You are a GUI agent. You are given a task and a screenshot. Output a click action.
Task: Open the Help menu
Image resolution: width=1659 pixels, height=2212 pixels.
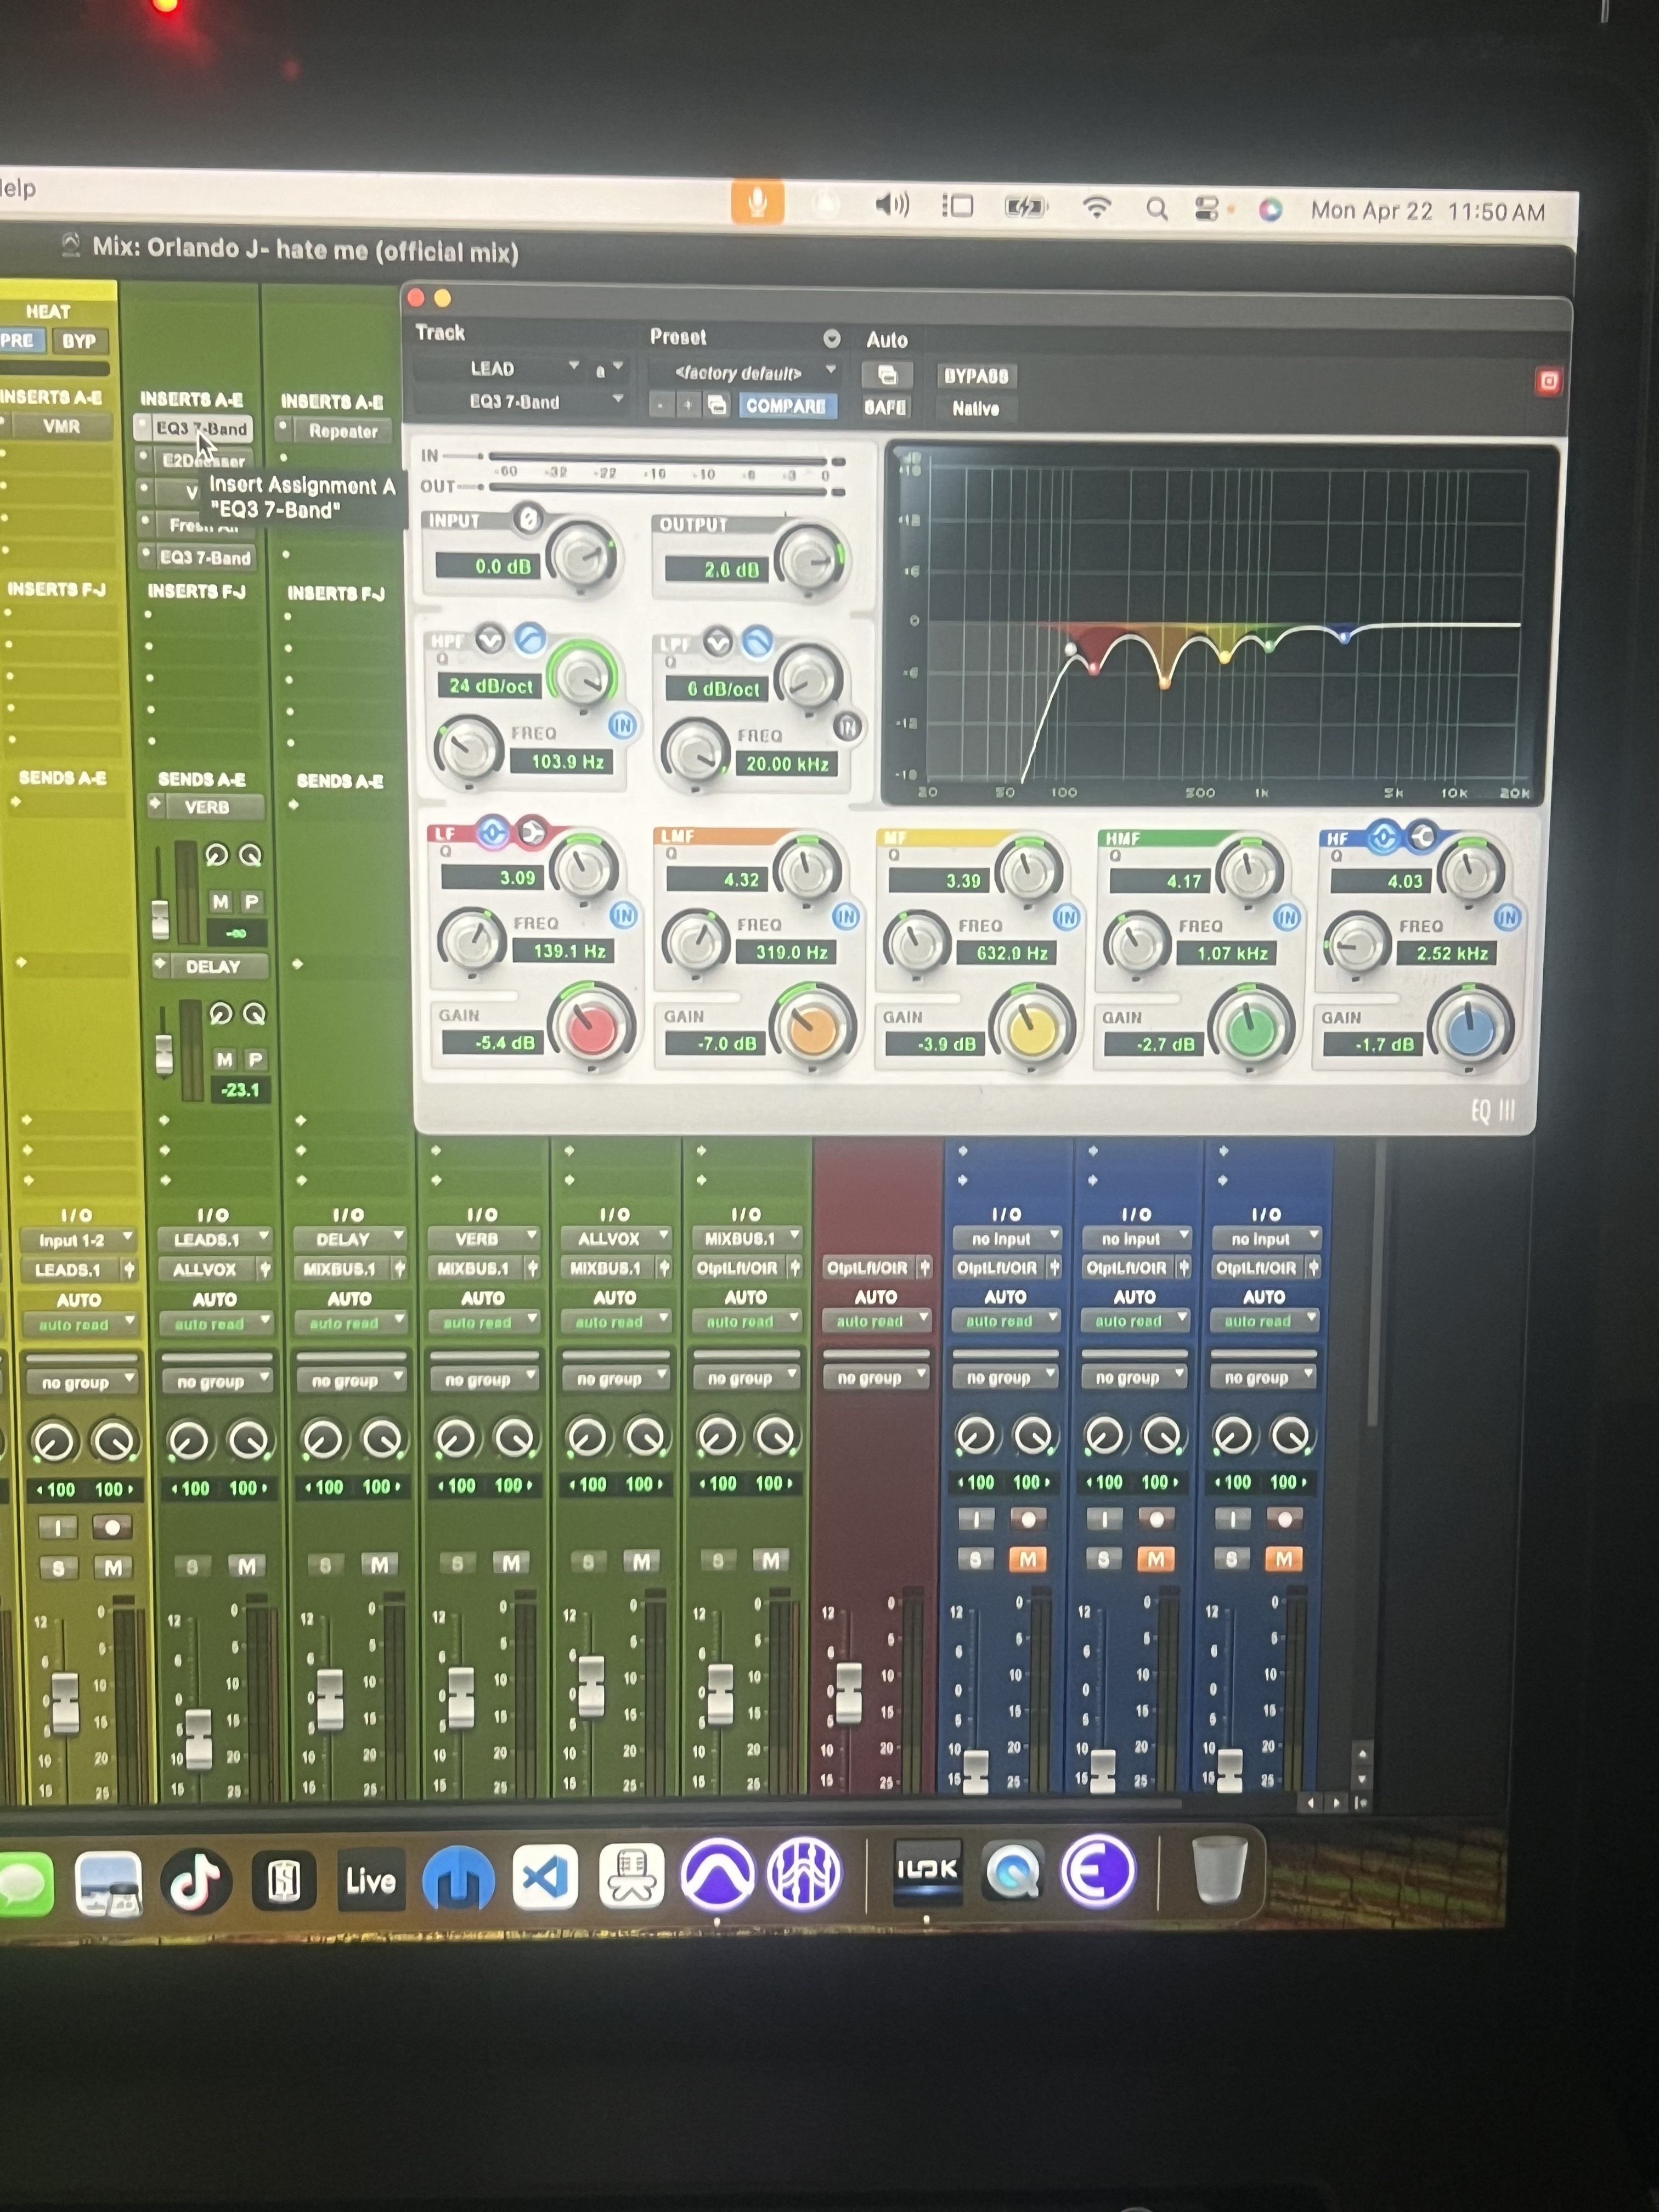(x=17, y=188)
